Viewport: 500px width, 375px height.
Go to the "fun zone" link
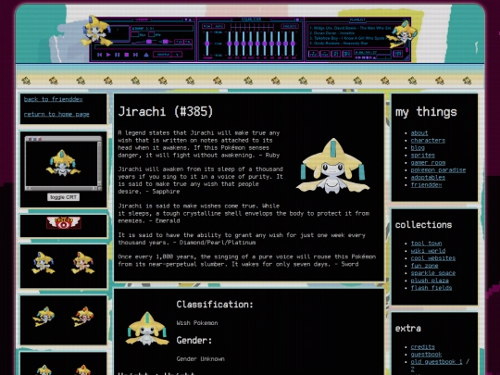coord(424,266)
